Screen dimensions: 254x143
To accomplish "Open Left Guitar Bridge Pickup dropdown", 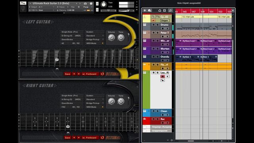I will [x=95, y=40].
